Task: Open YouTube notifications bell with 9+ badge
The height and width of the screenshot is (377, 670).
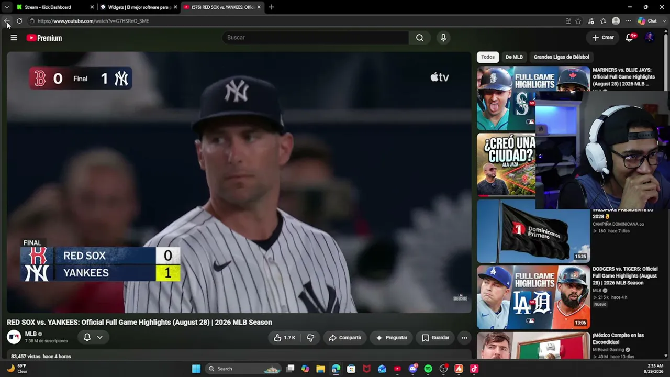Action: (x=630, y=38)
